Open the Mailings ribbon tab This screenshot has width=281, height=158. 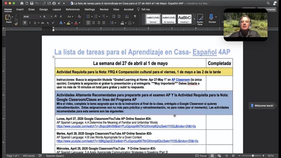coord(90,9)
